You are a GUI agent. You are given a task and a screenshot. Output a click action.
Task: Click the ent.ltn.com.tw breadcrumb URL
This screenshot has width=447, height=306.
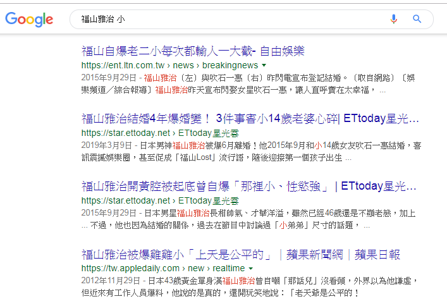click(169, 65)
